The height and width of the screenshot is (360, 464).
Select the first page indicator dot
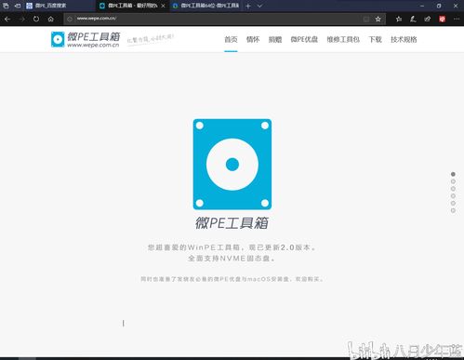click(453, 174)
